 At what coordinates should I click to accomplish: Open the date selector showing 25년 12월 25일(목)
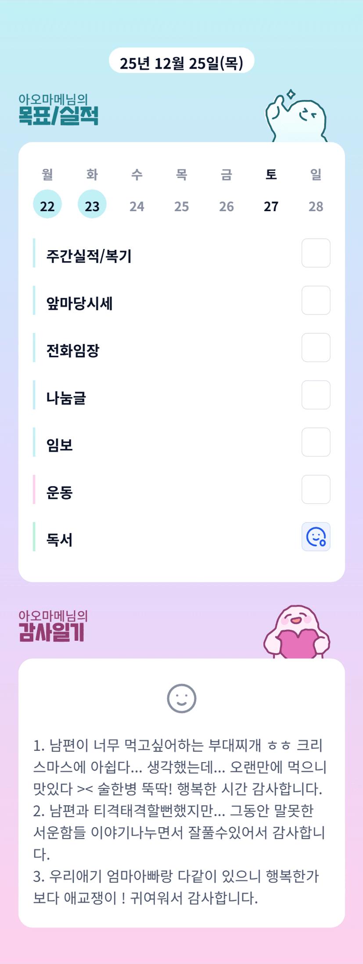tap(181, 63)
